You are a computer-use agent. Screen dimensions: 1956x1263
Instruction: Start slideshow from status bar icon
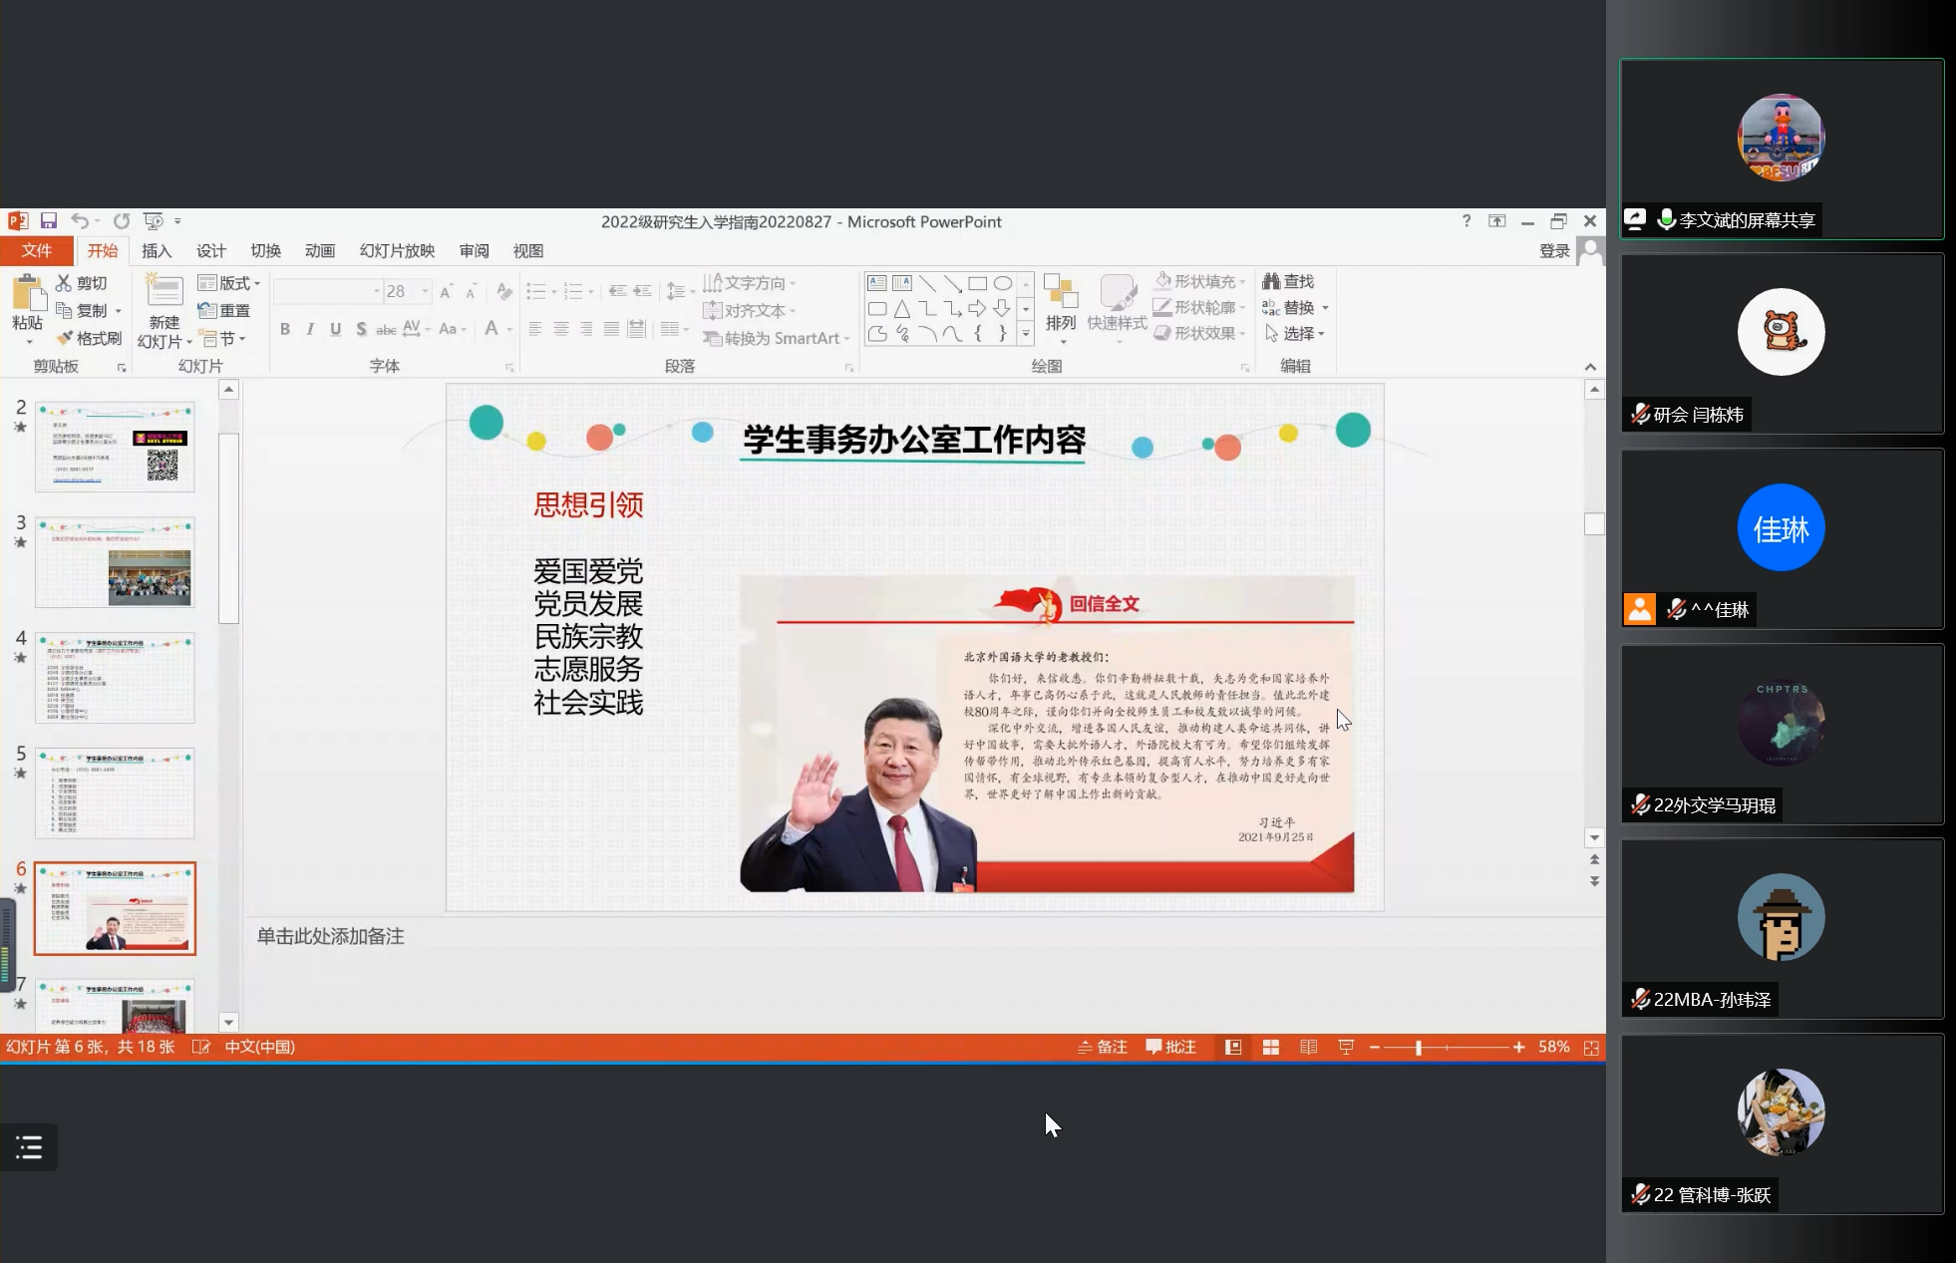1346,1047
